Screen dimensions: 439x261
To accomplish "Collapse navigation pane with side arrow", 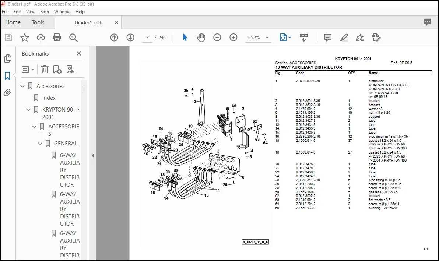I will point(93,156).
